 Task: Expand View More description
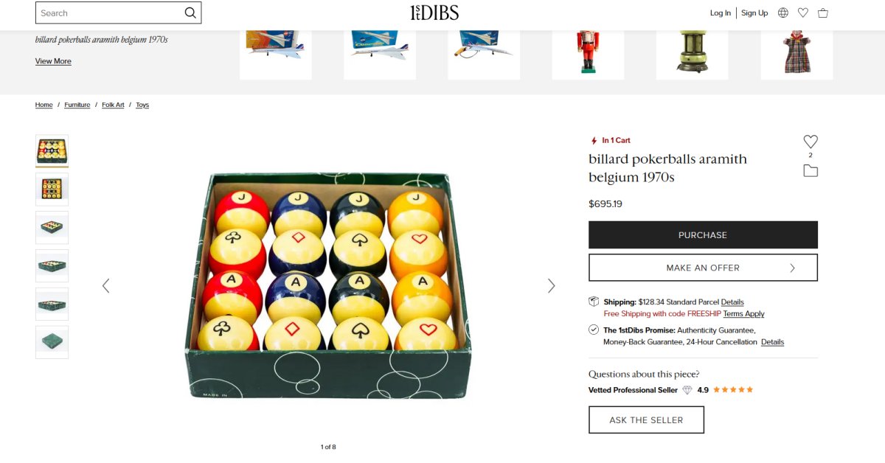[x=53, y=61]
